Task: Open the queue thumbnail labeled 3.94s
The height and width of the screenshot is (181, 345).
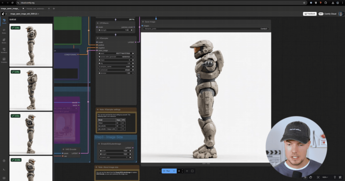Action: coord(31,45)
